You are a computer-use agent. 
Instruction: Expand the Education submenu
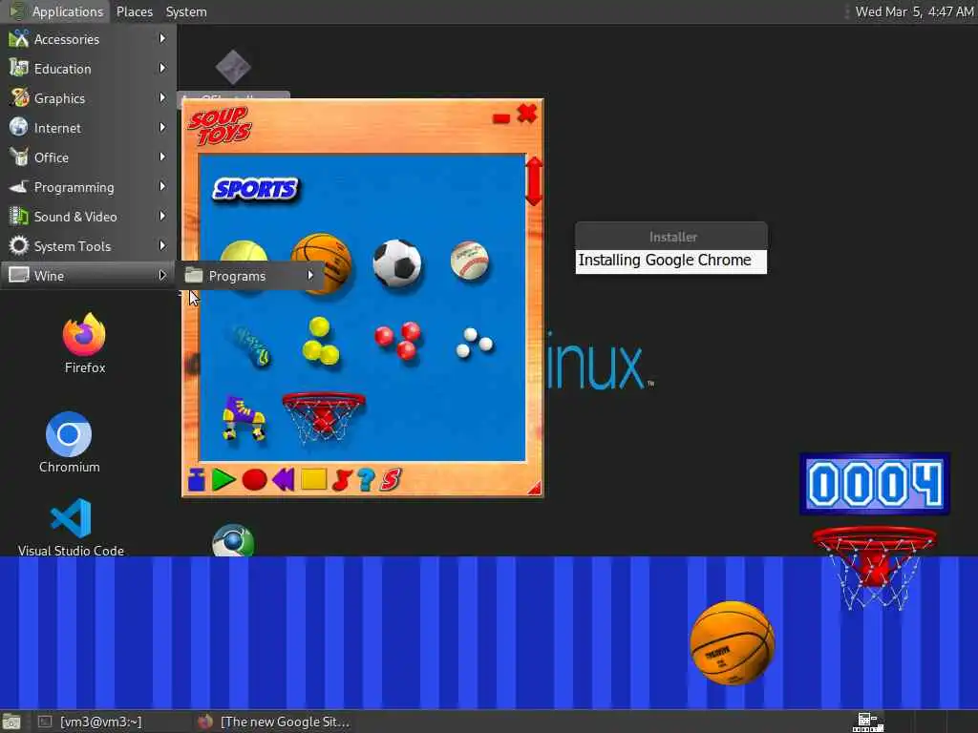pos(88,69)
